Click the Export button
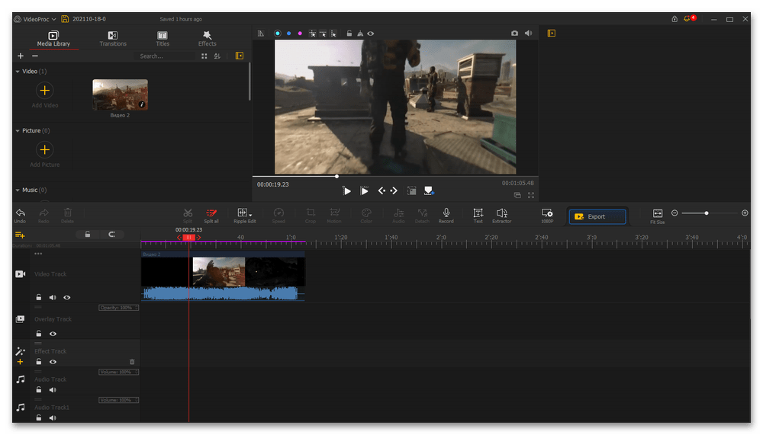763x435 pixels. 597,216
